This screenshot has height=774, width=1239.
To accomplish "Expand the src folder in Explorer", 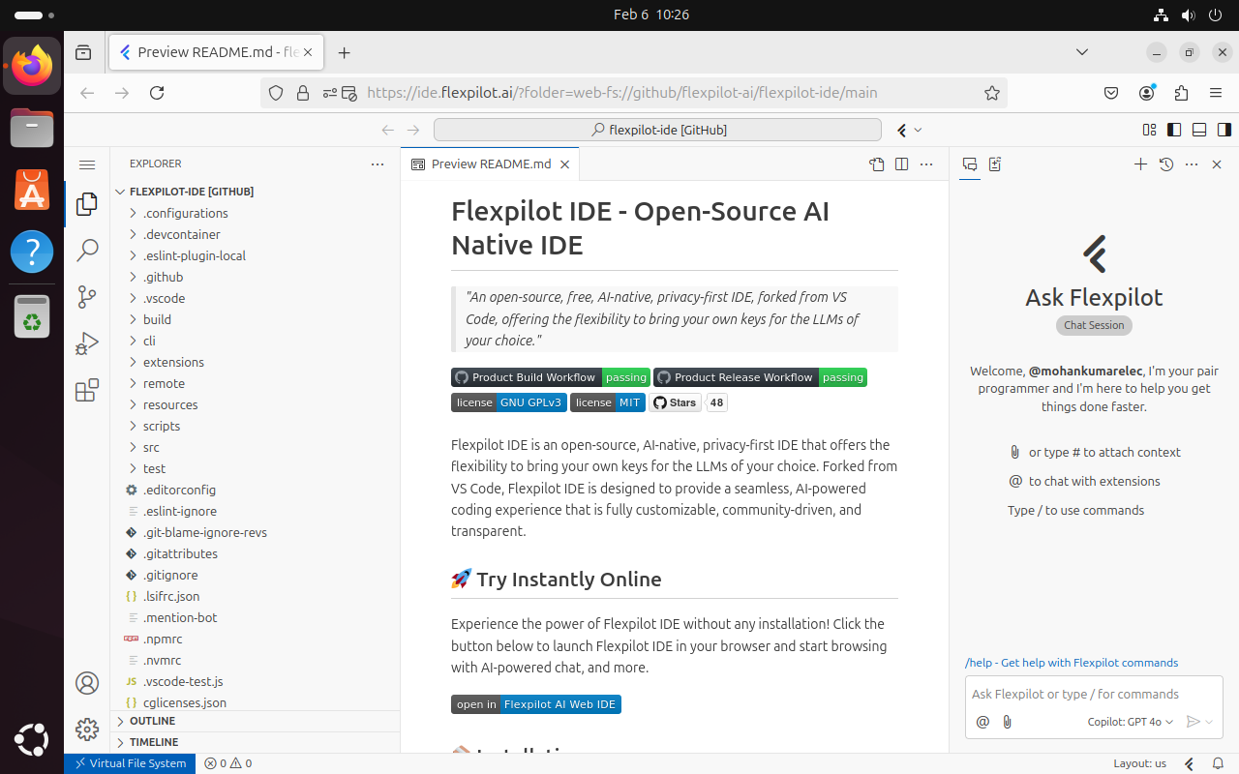I will [x=152, y=447].
